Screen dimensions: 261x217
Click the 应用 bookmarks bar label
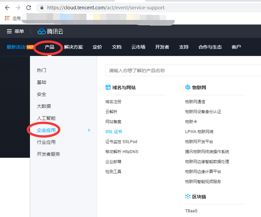(x=17, y=18)
